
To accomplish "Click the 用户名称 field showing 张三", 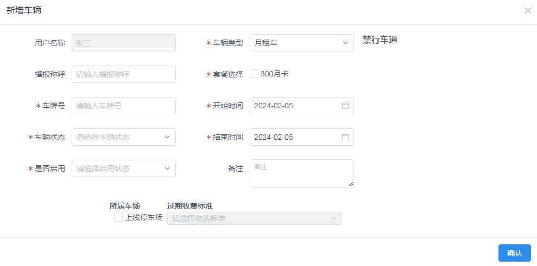I will point(124,43).
